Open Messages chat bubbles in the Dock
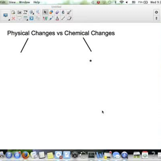Image resolution: width=161 pixels, height=161 pixels. tap(116, 155)
